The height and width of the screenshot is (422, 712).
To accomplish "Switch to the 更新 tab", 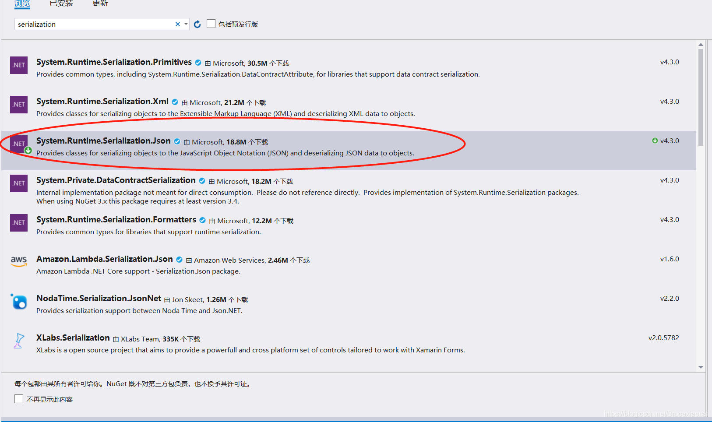I will [x=100, y=4].
